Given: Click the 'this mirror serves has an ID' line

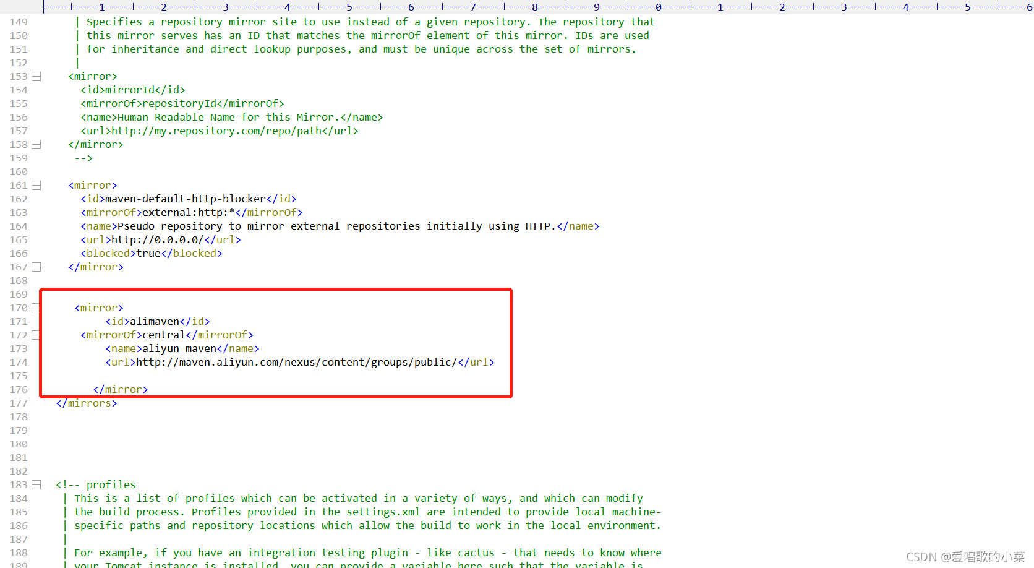Looking at the screenshot, I should (368, 36).
